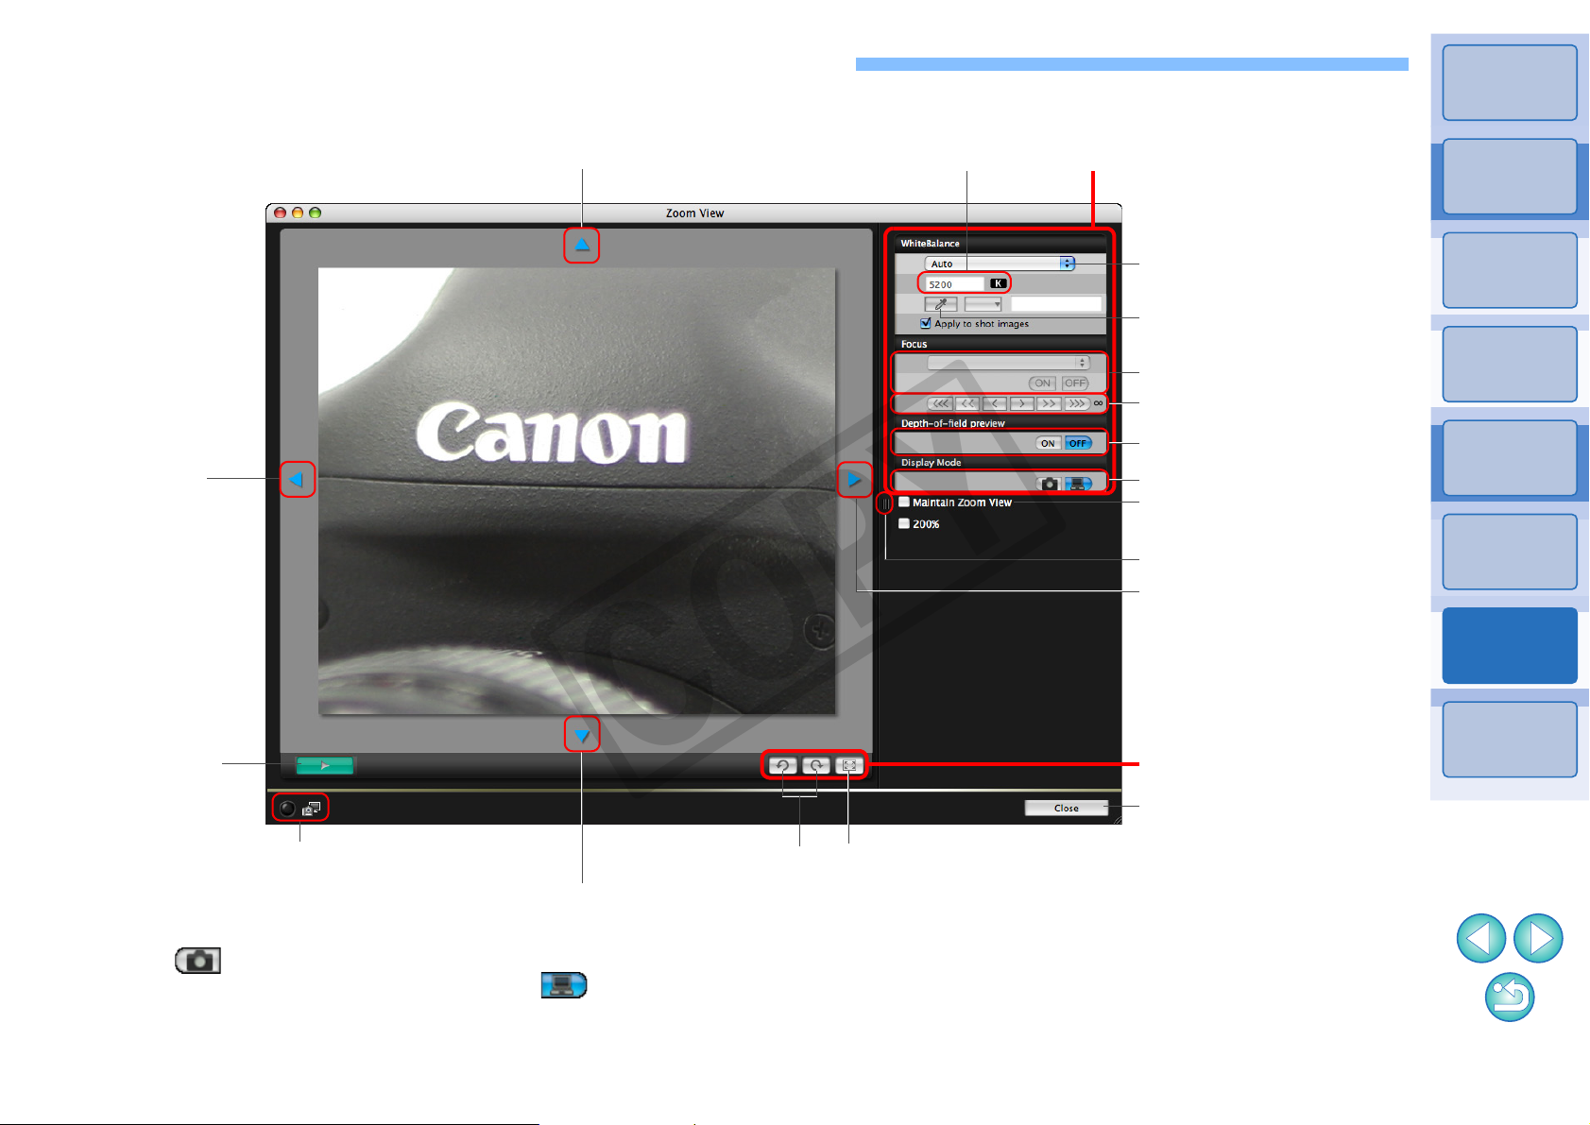This screenshot has width=1590, height=1125.
Task: Open the fifth sidebar tab
Action: [x=1510, y=458]
